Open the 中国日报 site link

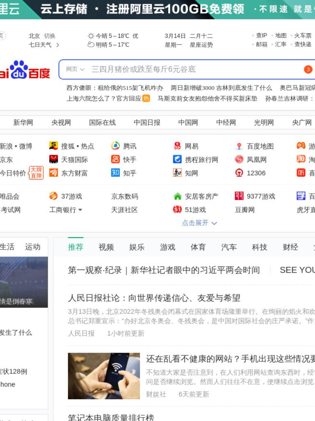coord(147,123)
